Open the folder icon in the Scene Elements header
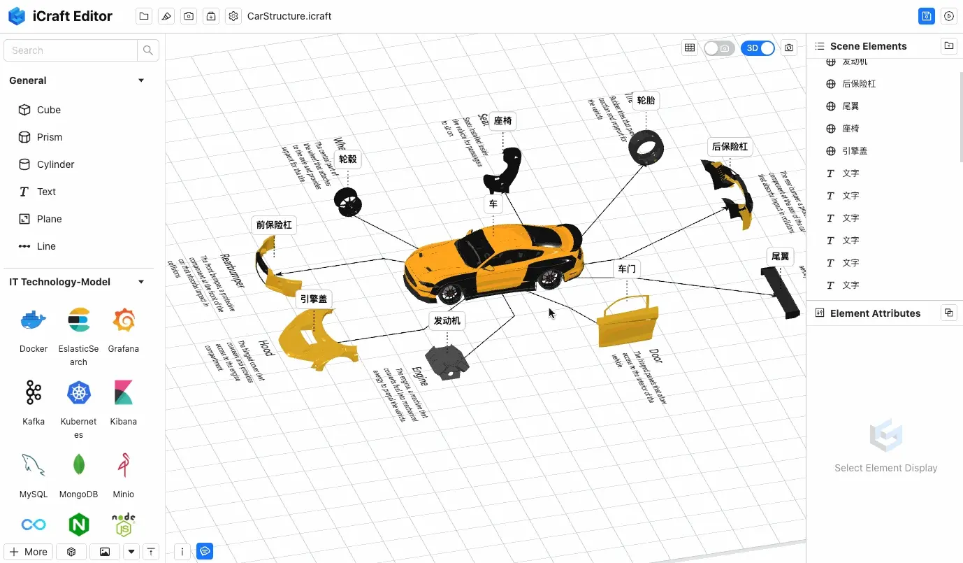This screenshot has height=563, width=963. (x=948, y=45)
